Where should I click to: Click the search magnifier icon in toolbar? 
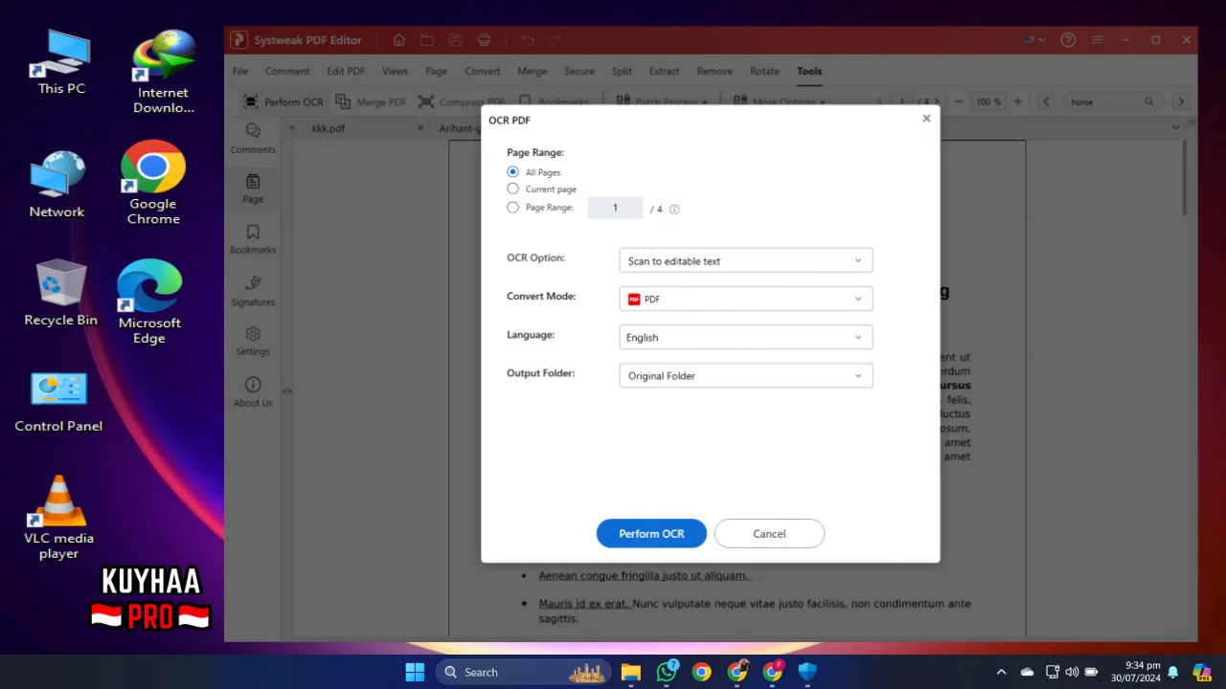[x=1148, y=101]
